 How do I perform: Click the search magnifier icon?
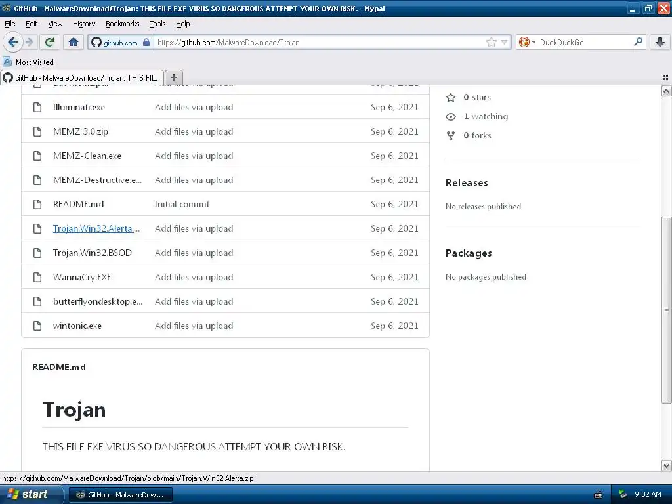click(x=638, y=41)
